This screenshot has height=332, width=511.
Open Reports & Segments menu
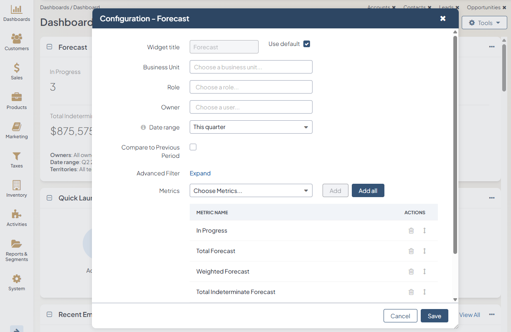pos(17,250)
